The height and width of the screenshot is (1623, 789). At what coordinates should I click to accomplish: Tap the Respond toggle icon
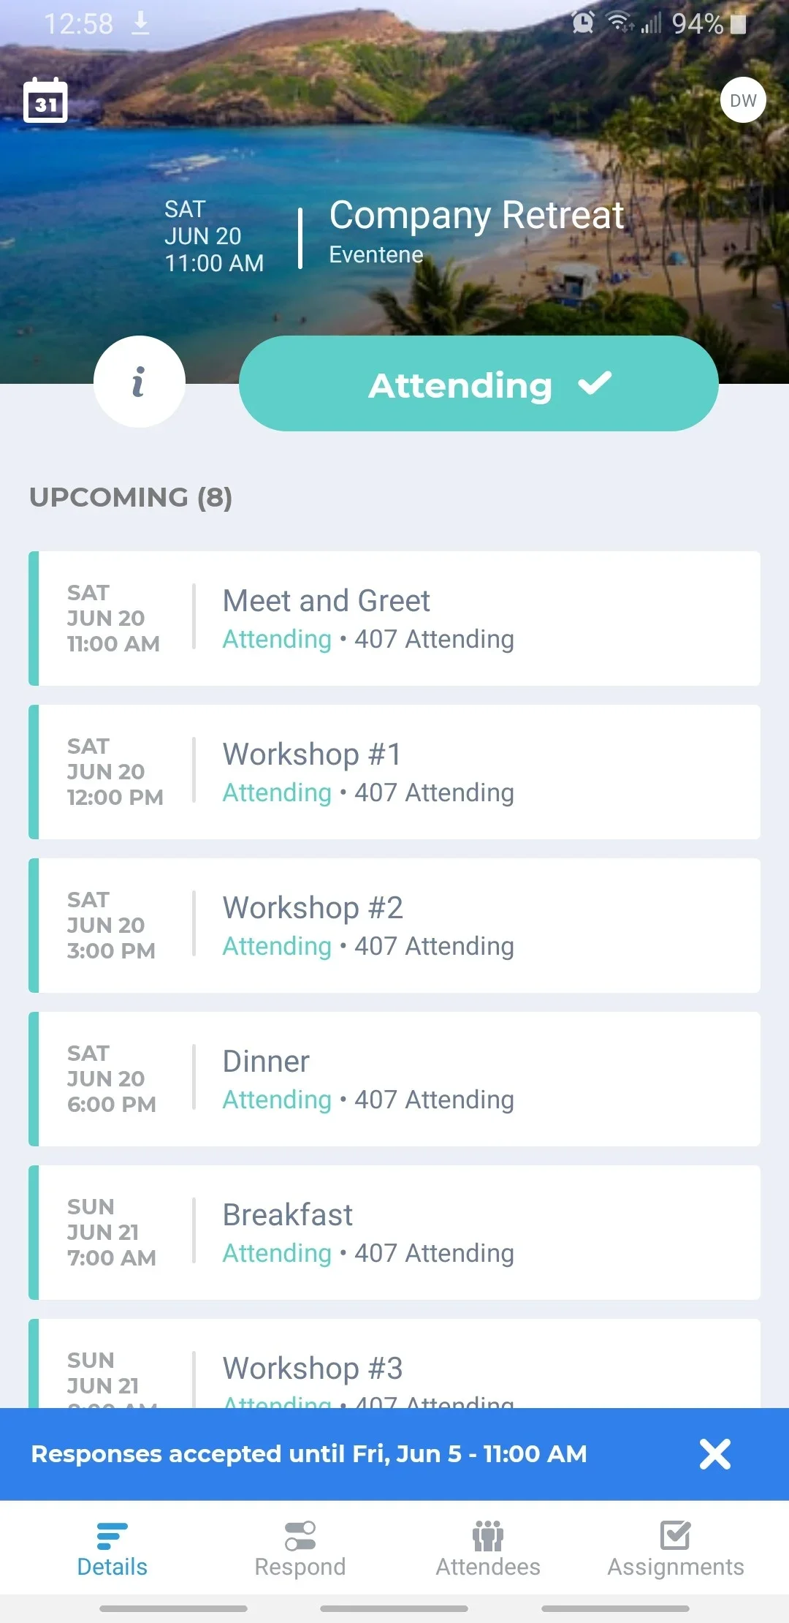(x=300, y=1535)
